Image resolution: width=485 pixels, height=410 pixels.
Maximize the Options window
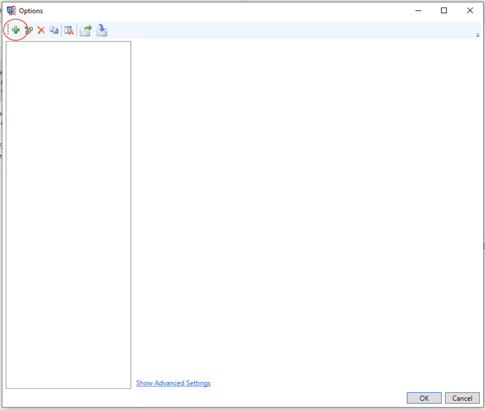coord(444,11)
